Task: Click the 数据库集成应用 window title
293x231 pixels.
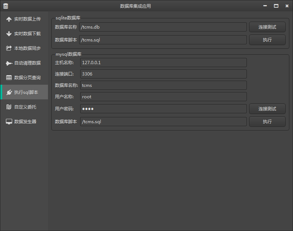Action: click(x=136, y=6)
